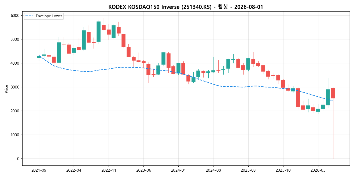The height and width of the screenshot is (177, 354).
Task: Click the 4000 y-axis tick label
Action: pyautogui.click(x=15, y=63)
